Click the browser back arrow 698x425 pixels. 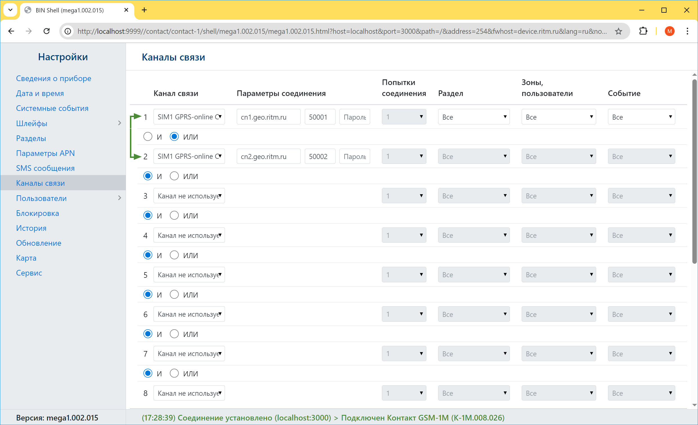pos(11,31)
